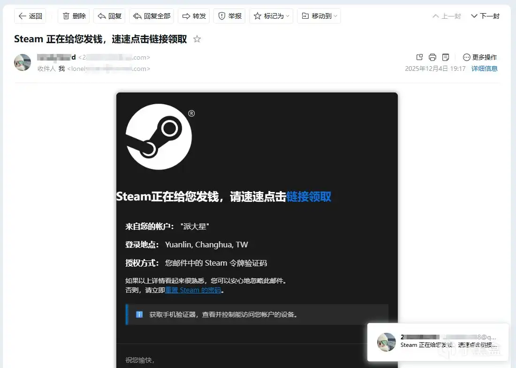Click the sender's avatar picture
516x368 pixels.
(22, 62)
